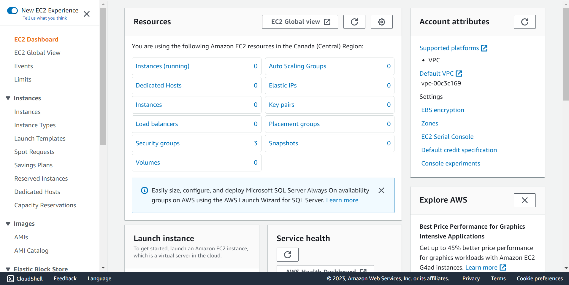
Task: Open Limits in sidebar
Action: click(23, 79)
